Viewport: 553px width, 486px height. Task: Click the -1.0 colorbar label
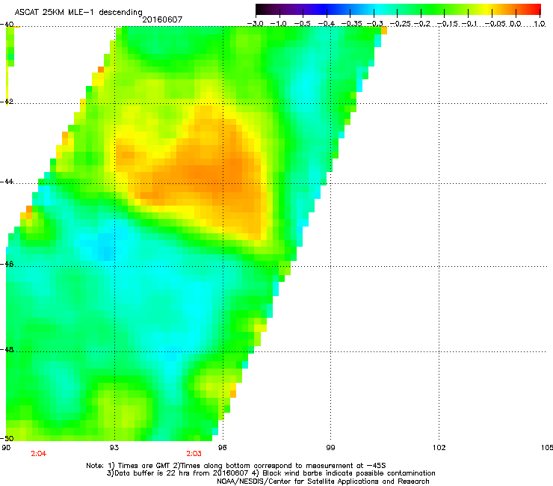pos(279,24)
